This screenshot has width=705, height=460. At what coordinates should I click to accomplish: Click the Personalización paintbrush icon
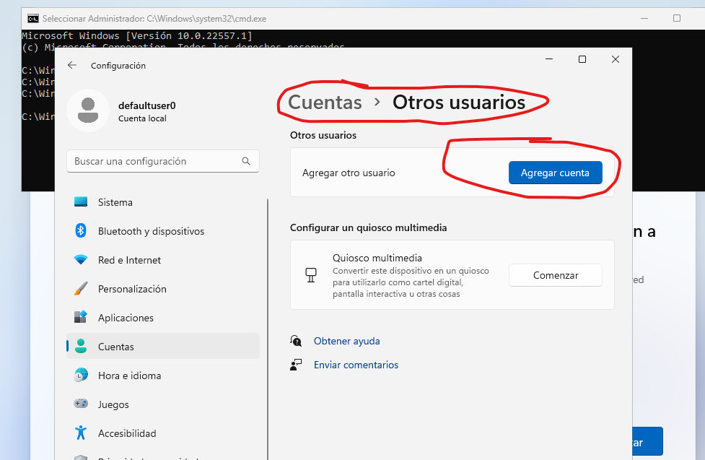pos(81,289)
